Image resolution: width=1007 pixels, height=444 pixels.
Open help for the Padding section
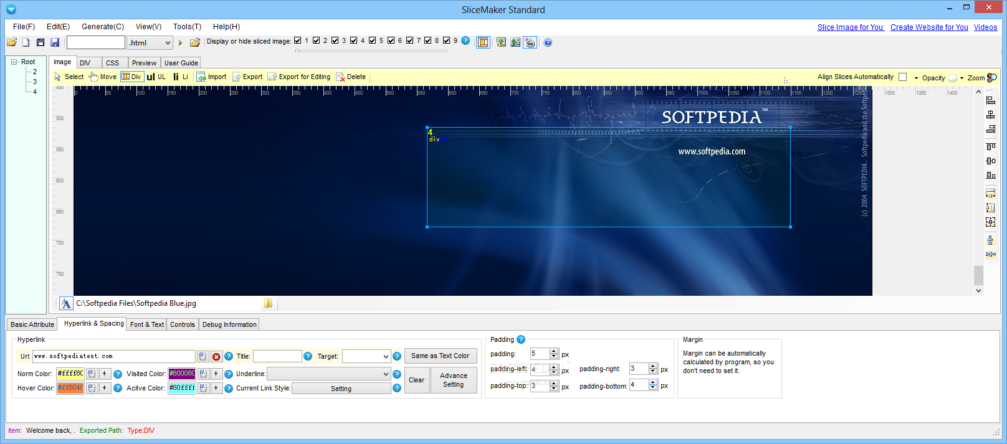click(x=521, y=339)
